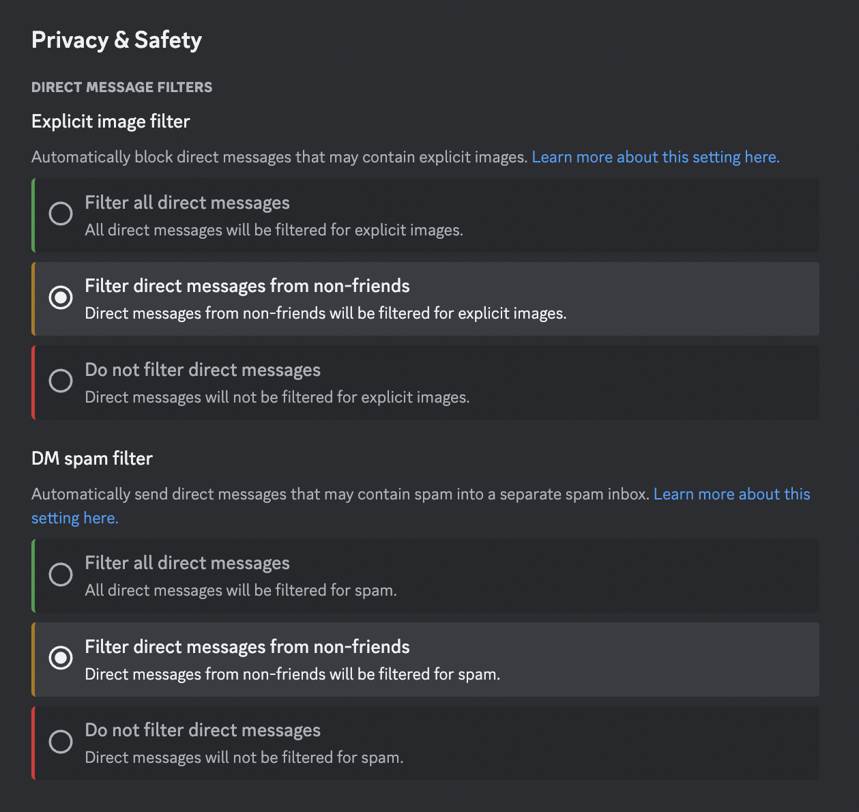The image size is (859, 812).
Task: Select "Filter all direct messages" for explicit images
Action: (61, 214)
